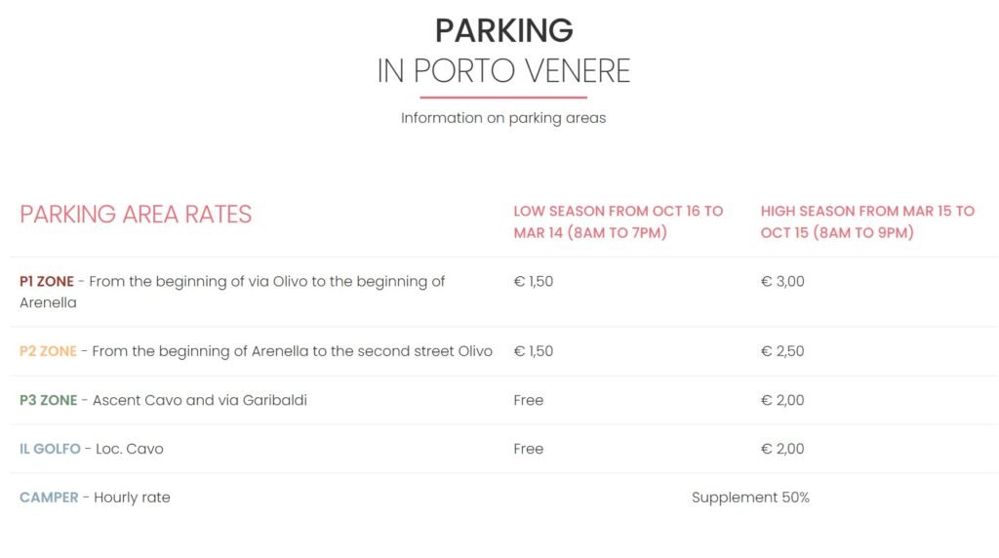Click the P3 zone € 2,00 high season price
999x558 pixels.
[782, 400]
